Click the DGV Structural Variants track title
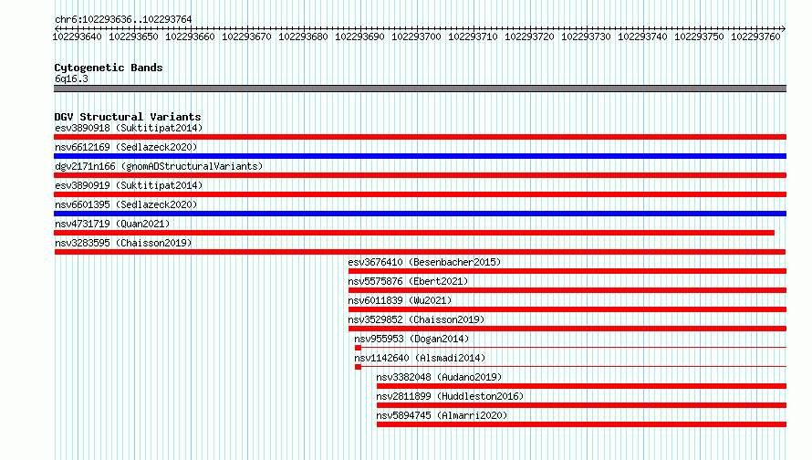Image resolution: width=812 pixels, height=460 pixels. click(128, 117)
